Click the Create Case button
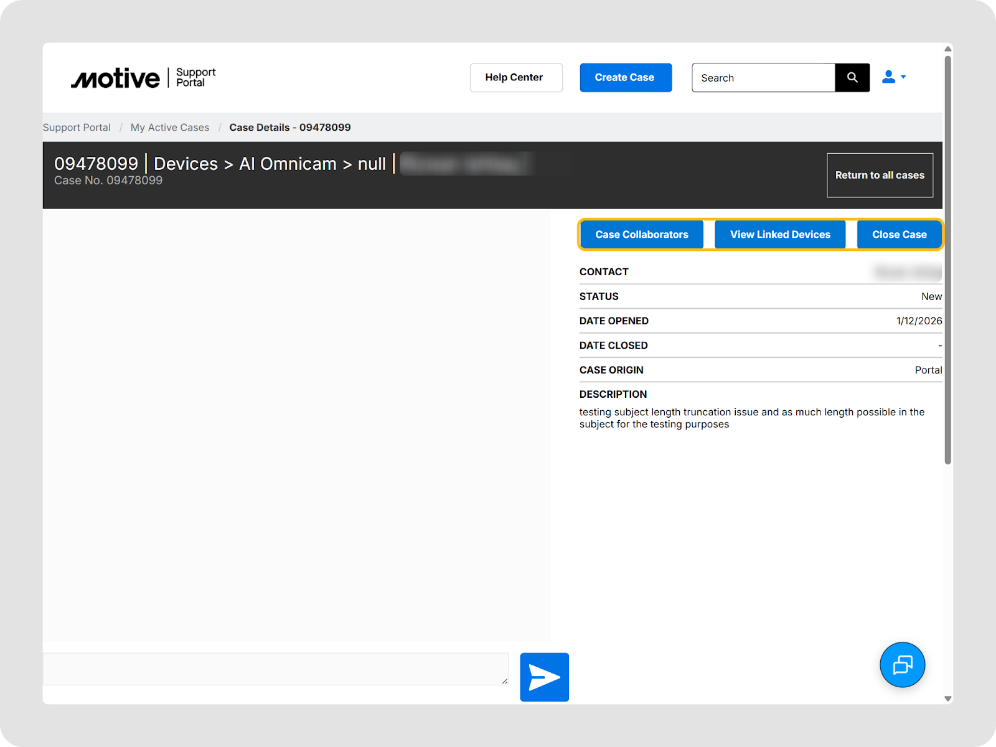Screen dimensions: 996x747 point(626,78)
